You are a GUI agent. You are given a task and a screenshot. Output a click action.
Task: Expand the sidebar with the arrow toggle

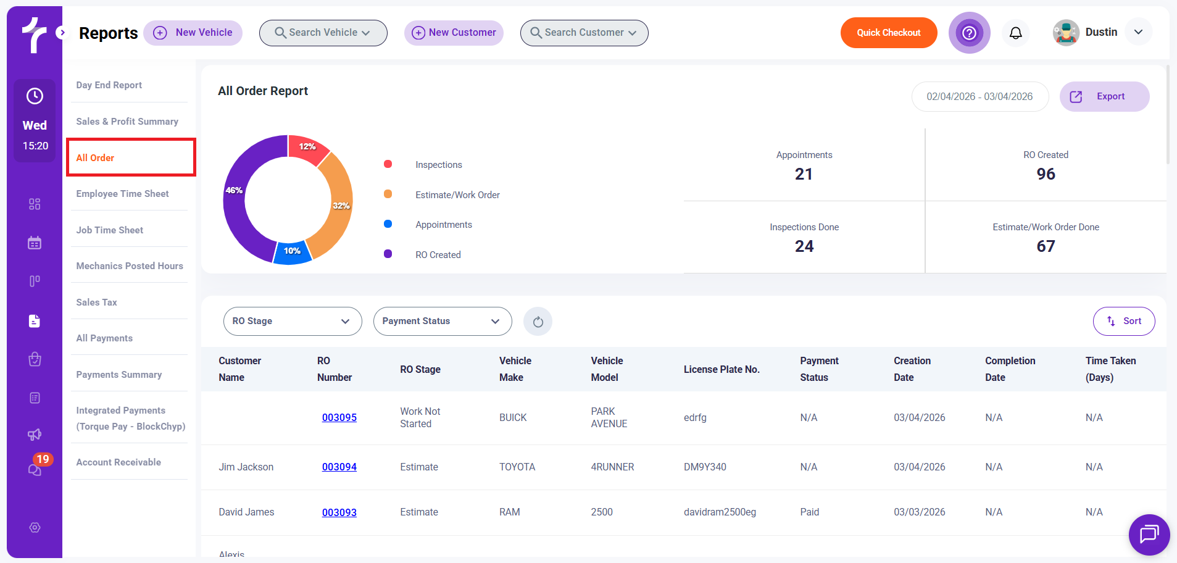(x=61, y=33)
